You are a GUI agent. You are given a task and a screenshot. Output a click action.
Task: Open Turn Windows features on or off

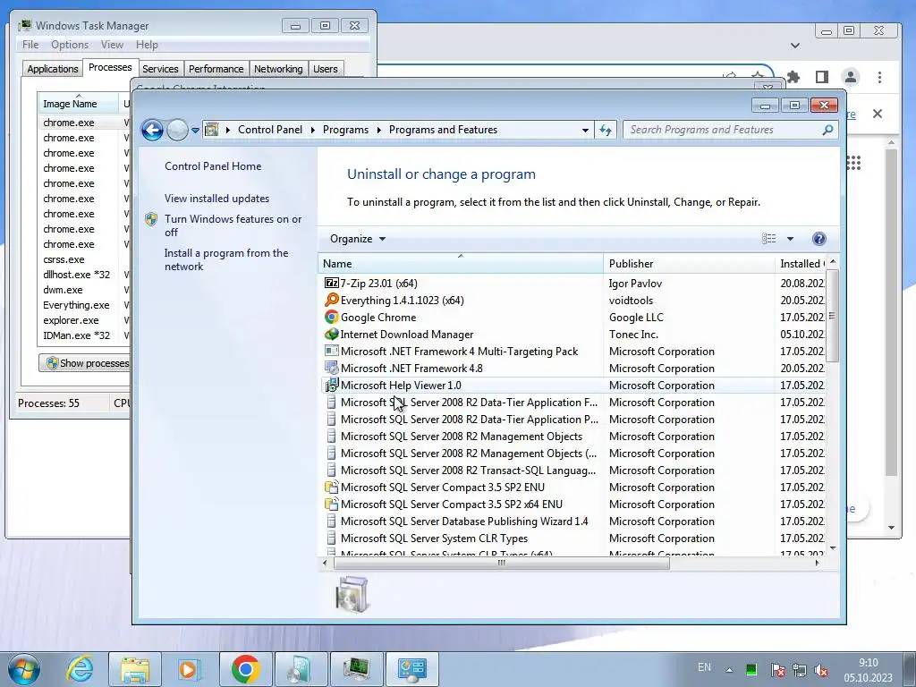[x=233, y=225]
